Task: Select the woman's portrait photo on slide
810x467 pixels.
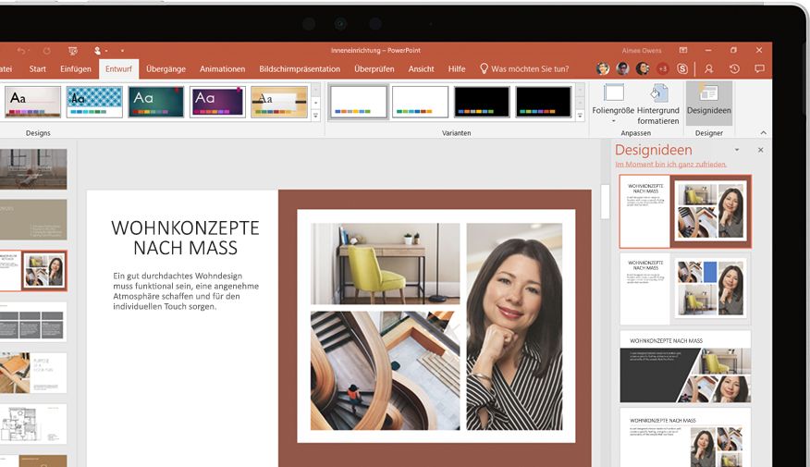Action: point(514,326)
